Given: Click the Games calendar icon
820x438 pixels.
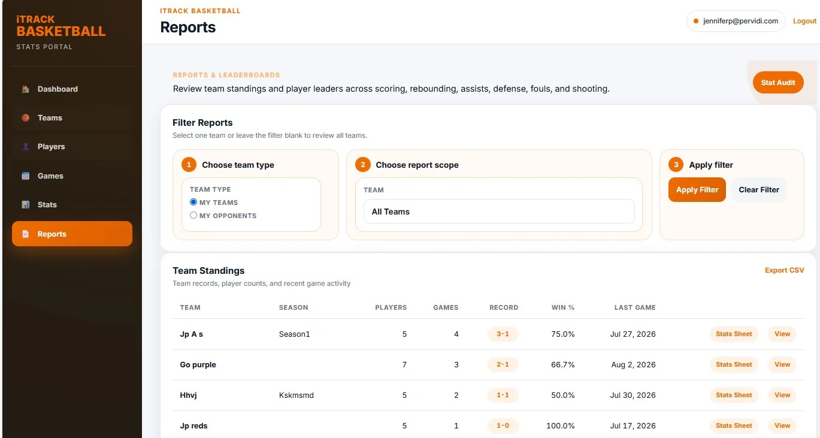Looking at the screenshot, I should 26,176.
